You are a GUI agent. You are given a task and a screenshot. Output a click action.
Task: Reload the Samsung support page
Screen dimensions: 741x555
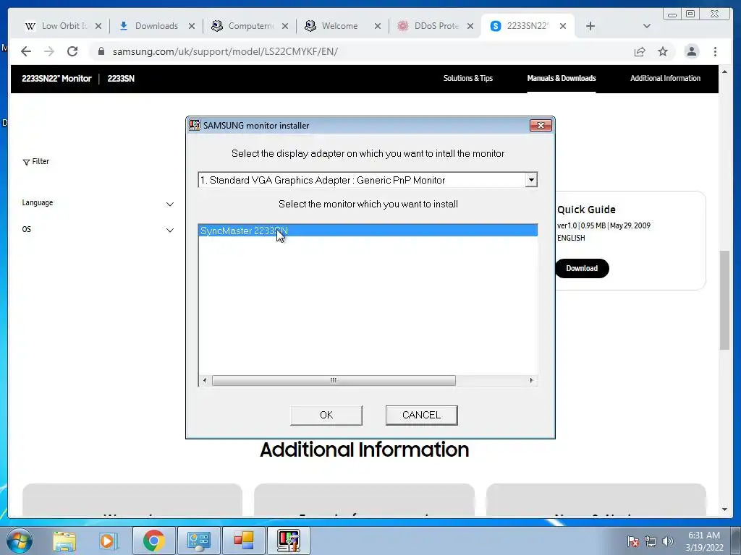click(x=72, y=51)
